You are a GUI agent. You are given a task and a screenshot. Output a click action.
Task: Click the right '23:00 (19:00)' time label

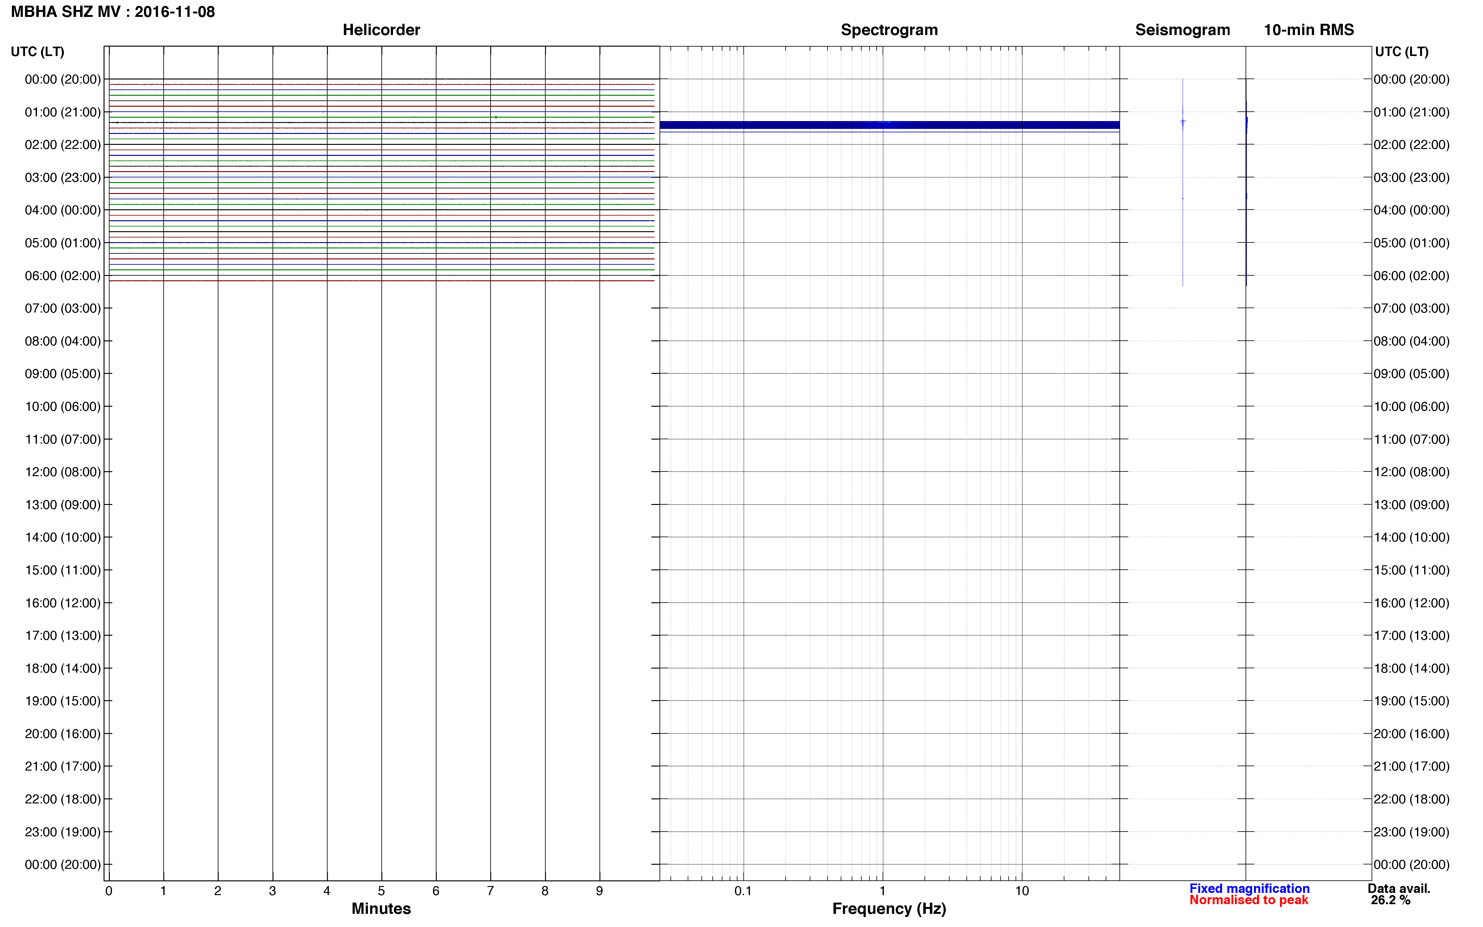1411,832
